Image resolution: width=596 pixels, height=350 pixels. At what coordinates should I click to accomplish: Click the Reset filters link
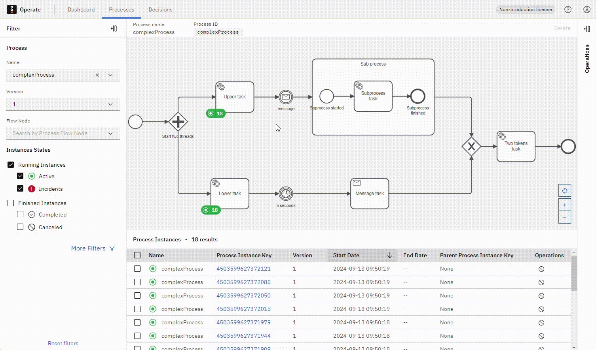coord(63,343)
